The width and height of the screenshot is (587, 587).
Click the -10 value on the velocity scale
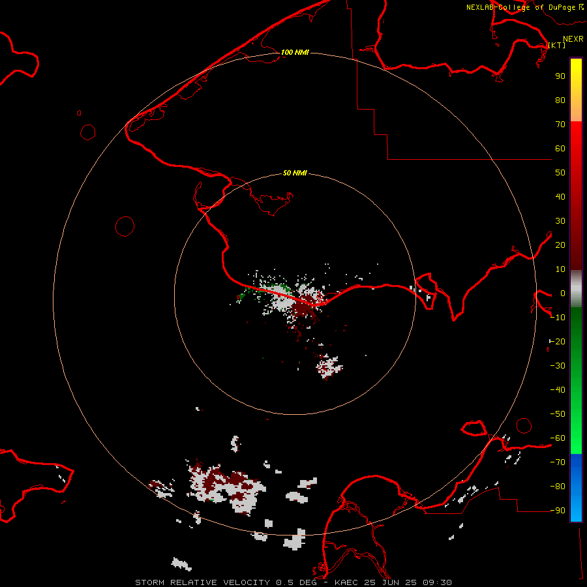(558, 318)
